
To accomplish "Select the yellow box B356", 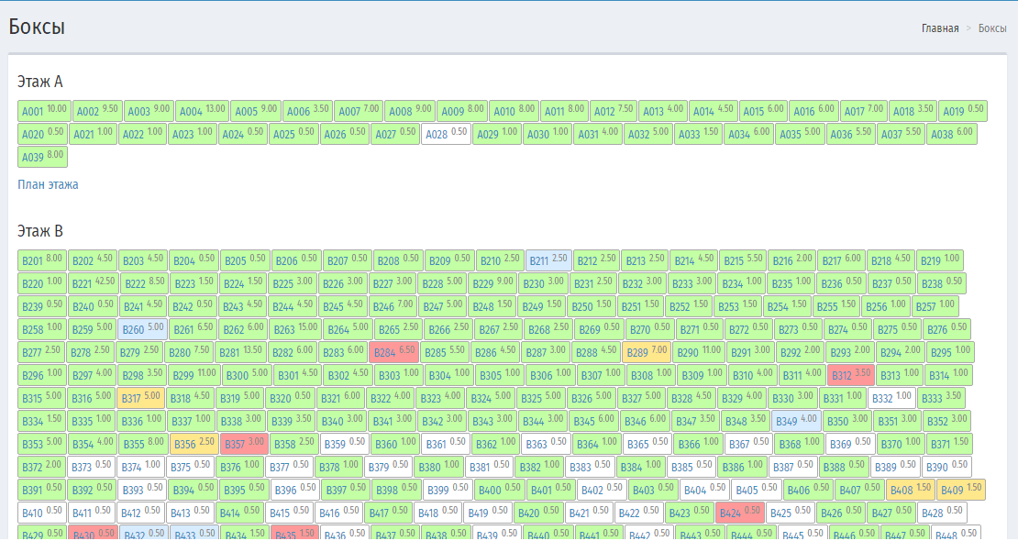I will (194, 444).
